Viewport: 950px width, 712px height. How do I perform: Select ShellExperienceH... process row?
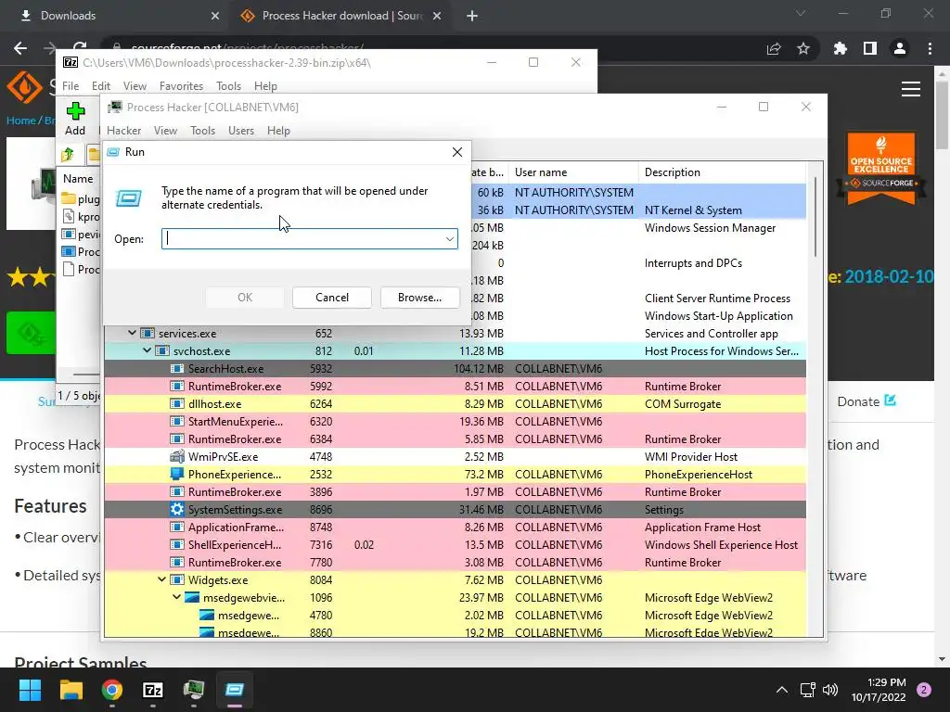point(455,545)
